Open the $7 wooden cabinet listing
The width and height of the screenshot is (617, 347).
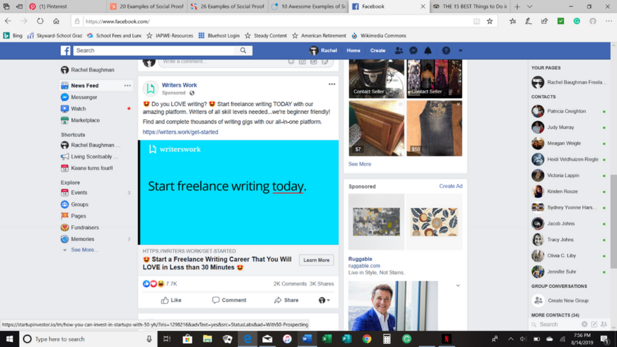click(x=376, y=128)
